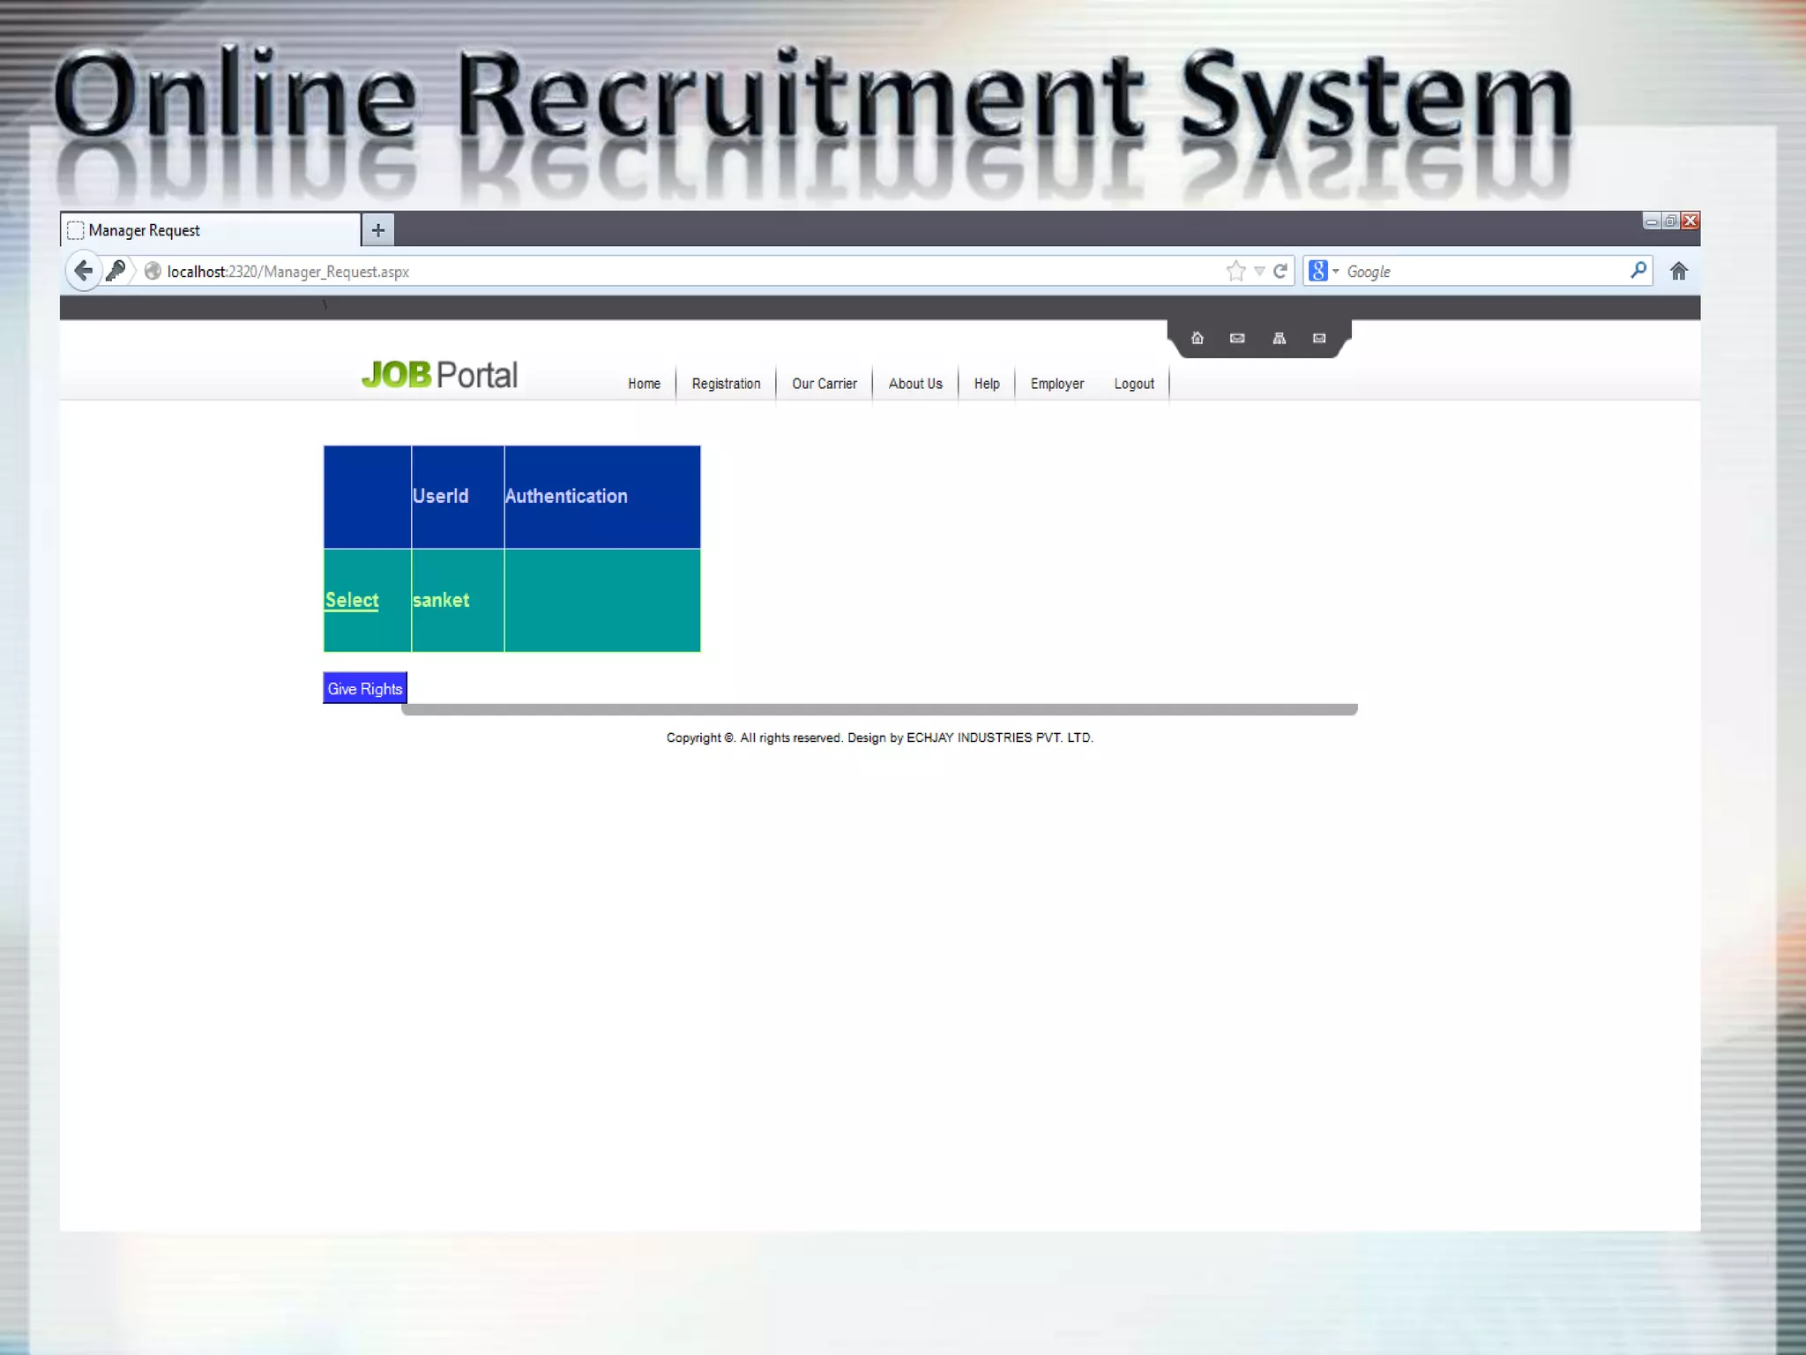Open the Google search engine dropdown

tap(1323, 271)
